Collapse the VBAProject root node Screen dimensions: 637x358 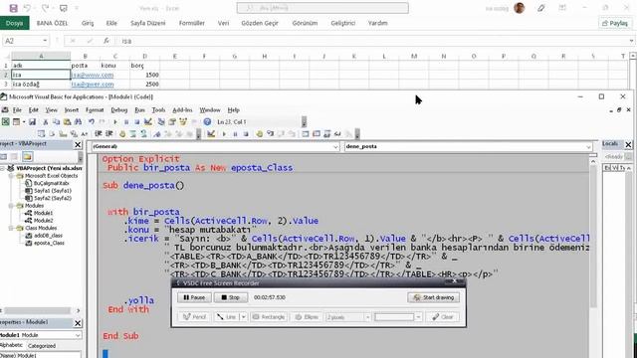[3, 168]
